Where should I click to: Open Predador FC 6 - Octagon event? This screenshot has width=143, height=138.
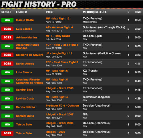(x=62, y=105)
